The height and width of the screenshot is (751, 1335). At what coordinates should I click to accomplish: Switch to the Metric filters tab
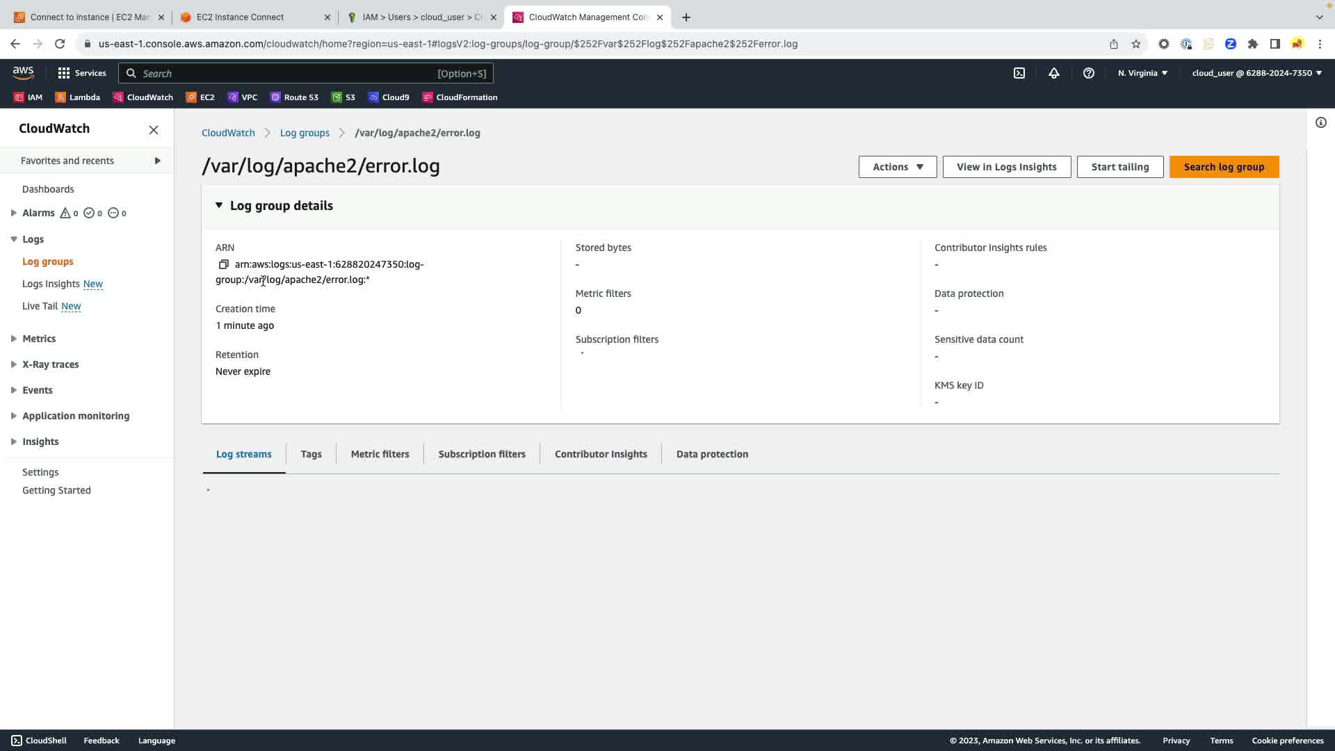coord(380,454)
